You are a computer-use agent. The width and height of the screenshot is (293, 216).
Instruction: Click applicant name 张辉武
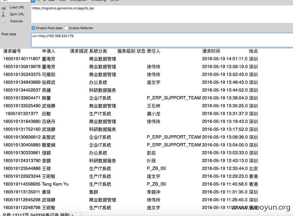(49, 82)
